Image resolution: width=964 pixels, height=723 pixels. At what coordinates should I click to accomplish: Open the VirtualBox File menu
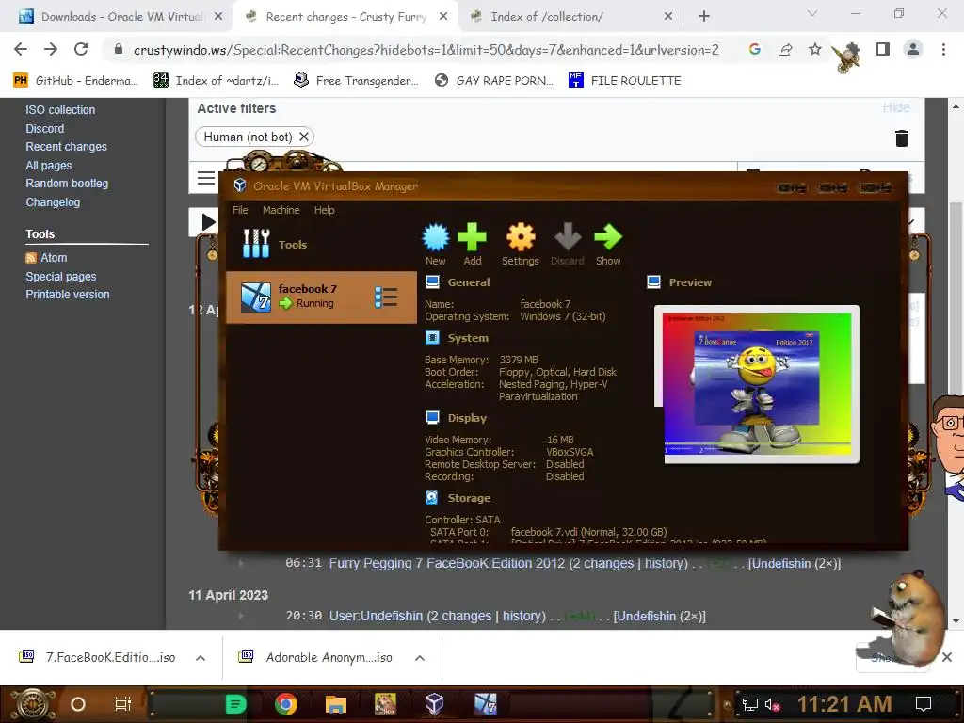point(240,210)
